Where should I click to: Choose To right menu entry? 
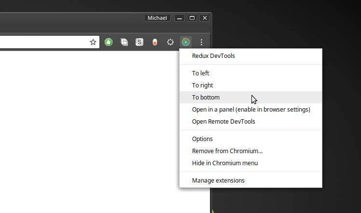click(x=250, y=85)
